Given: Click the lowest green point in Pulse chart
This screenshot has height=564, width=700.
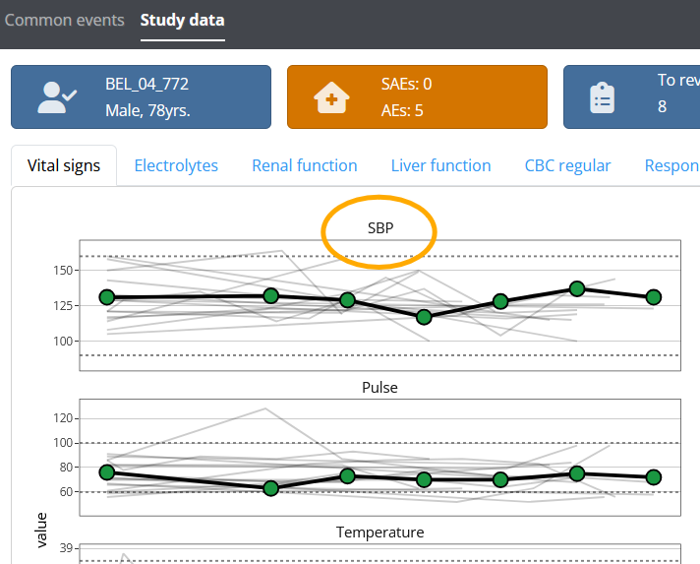Looking at the screenshot, I should coord(270,488).
